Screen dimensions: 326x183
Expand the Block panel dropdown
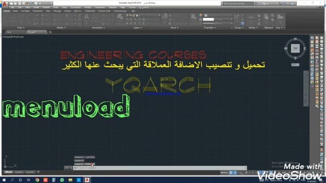[x=175, y=27]
